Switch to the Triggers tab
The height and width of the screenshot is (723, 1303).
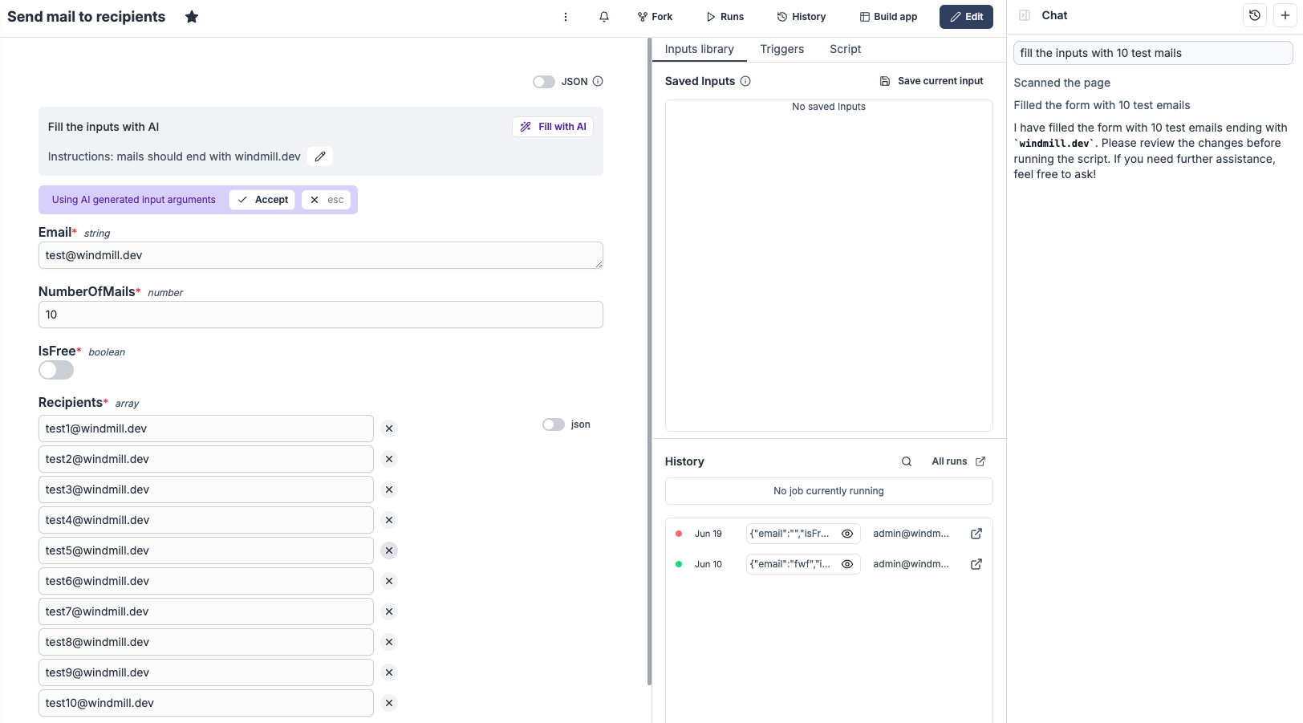tap(781, 49)
